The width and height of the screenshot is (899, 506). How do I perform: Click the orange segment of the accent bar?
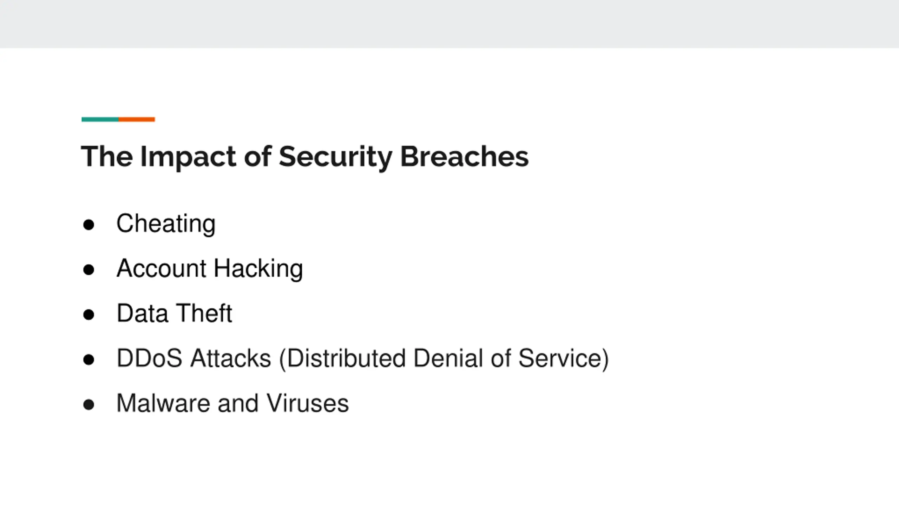[x=137, y=119]
